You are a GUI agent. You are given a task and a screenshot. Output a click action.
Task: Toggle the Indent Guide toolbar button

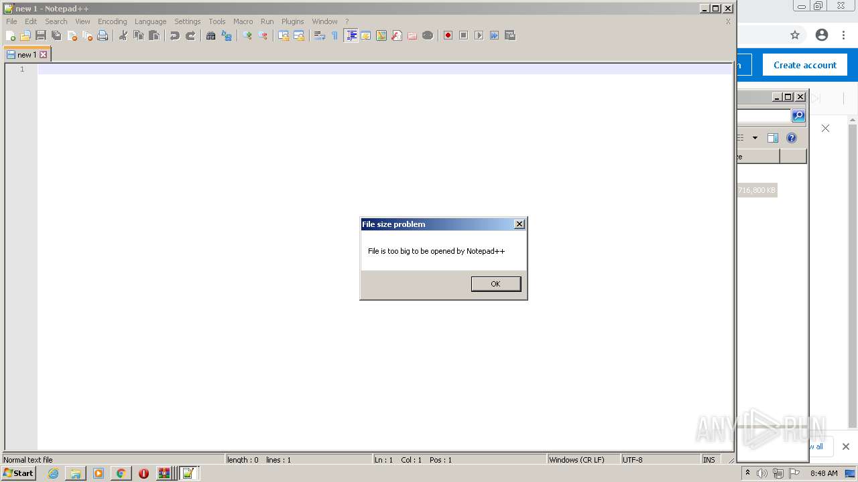(x=351, y=35)
